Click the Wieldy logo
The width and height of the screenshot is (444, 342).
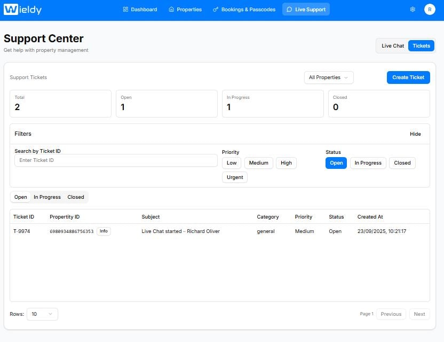click(x=22, y=10)
